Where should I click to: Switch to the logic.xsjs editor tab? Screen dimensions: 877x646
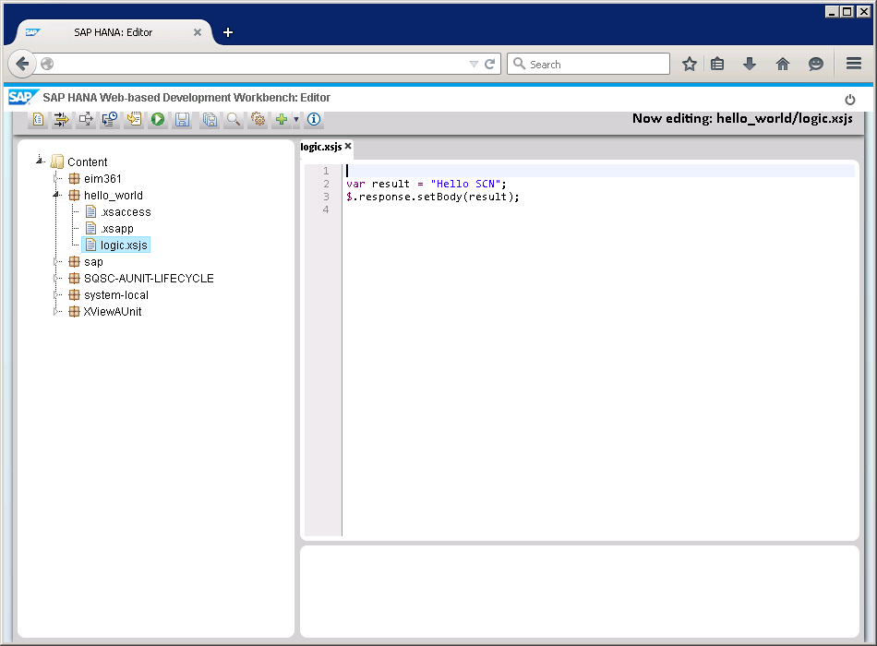coord(321,147)
